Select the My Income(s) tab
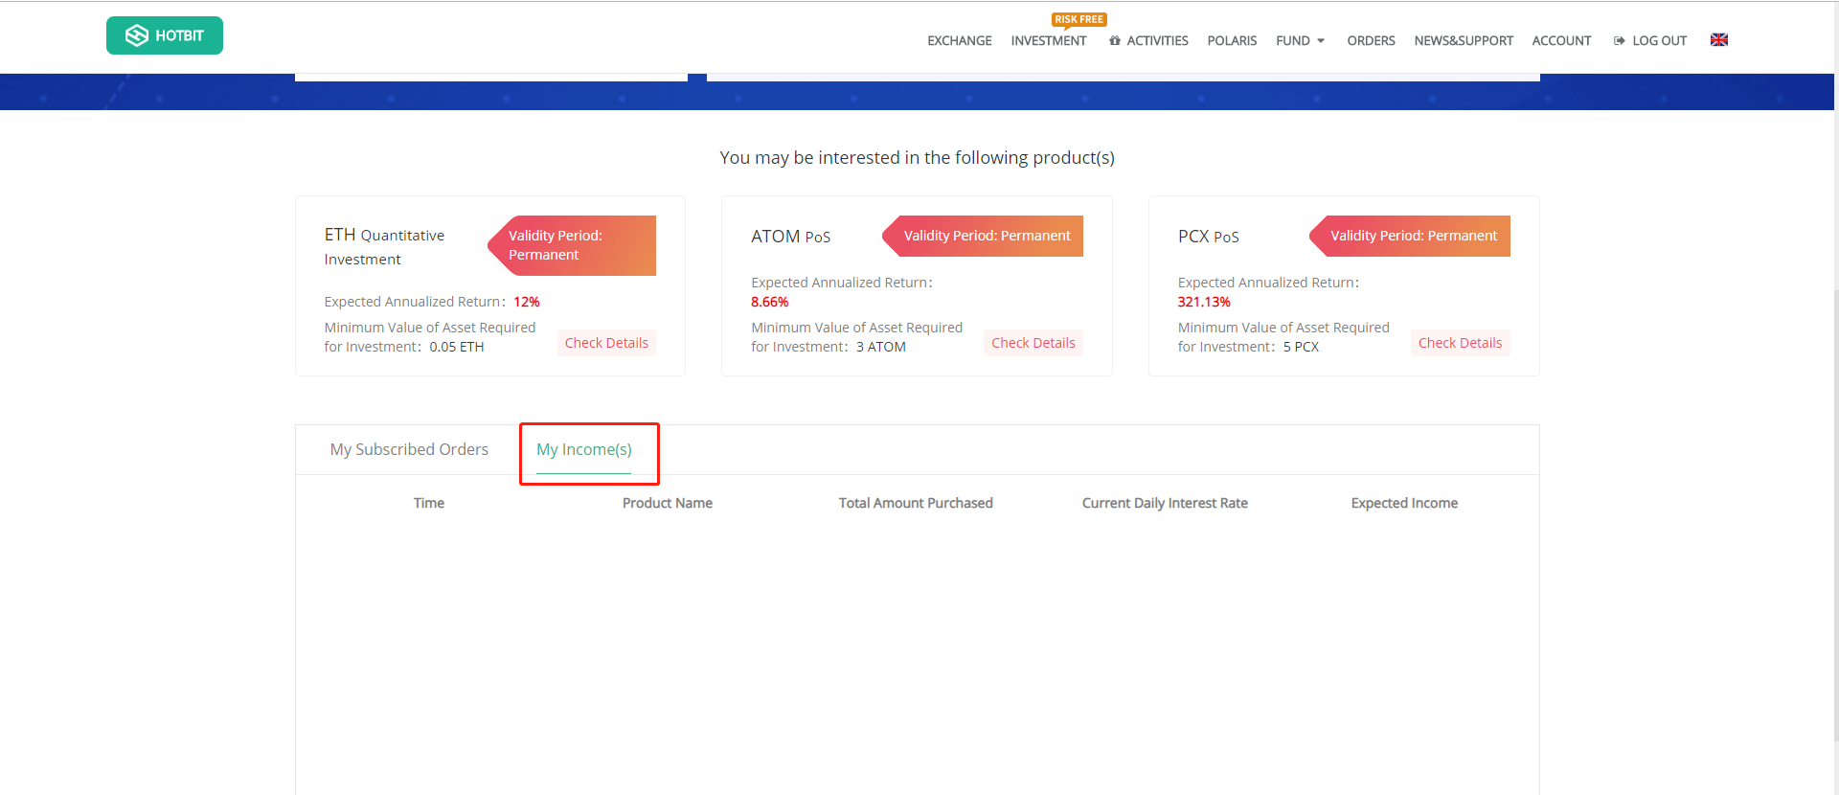Viewport: 1839px width, 795px height. pyautogui.click(x=584, y=449)
